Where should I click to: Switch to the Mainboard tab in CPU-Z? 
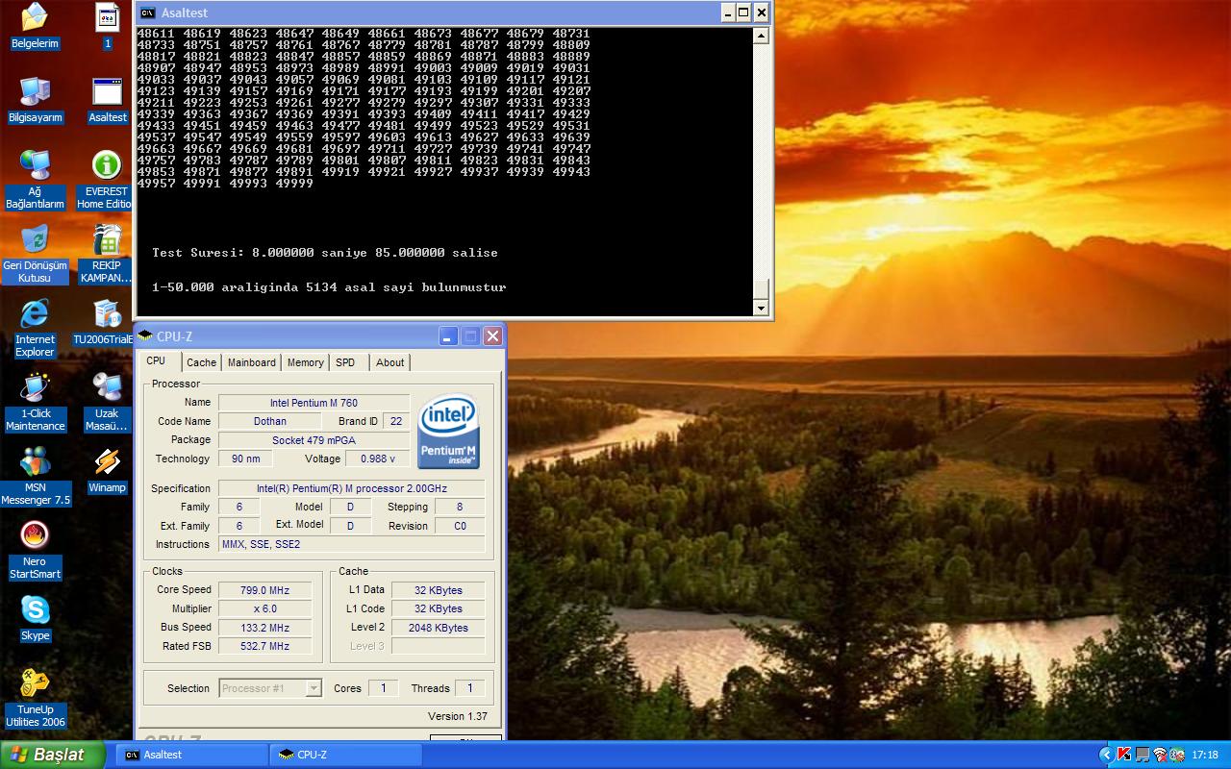click(x=251, y=362)
